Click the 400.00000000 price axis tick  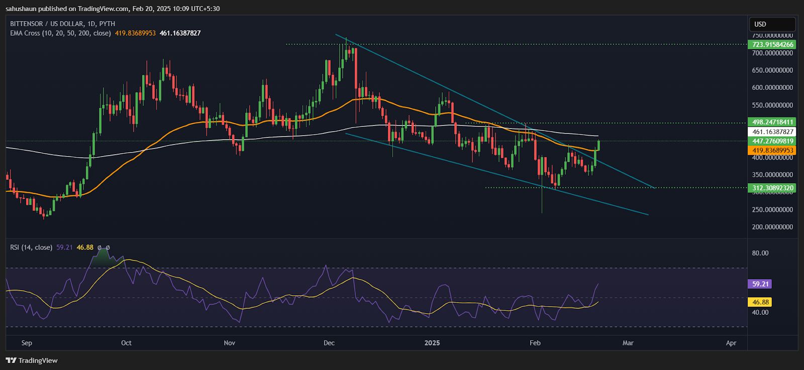[x=773, y=158]
